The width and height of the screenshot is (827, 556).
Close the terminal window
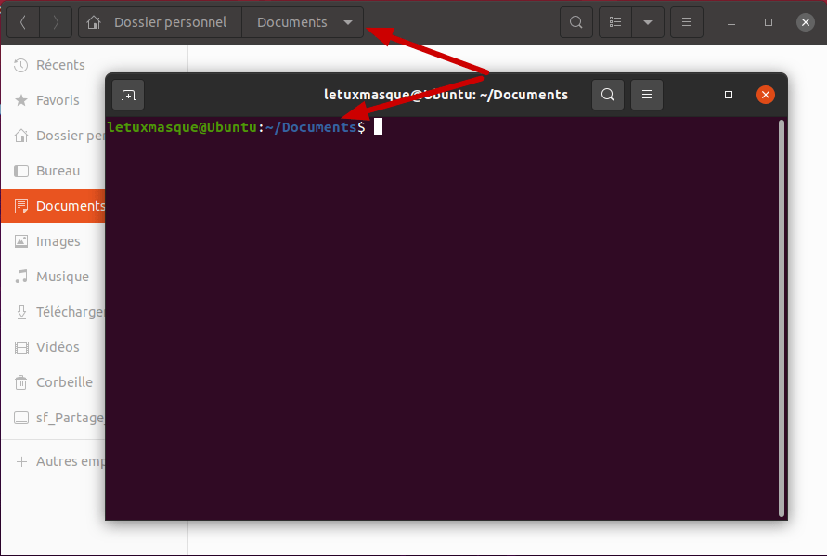click(x=766, y=95)
